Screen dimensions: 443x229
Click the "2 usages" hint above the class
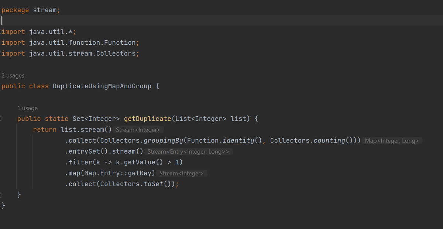click(13, 75)
